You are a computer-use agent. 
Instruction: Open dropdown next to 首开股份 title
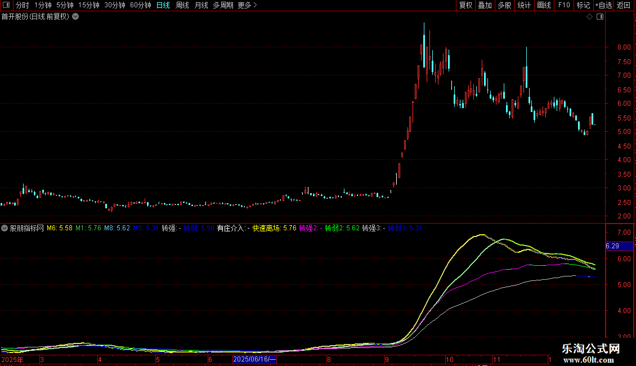[x=75, y=17]
